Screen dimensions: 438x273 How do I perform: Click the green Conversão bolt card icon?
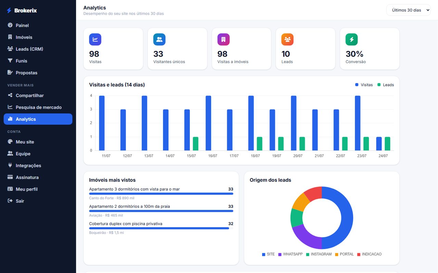click(351, 40)
